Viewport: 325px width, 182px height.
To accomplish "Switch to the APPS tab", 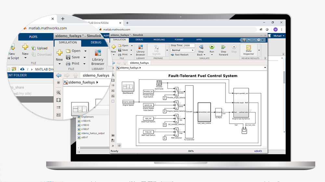I will click(199, 40).
